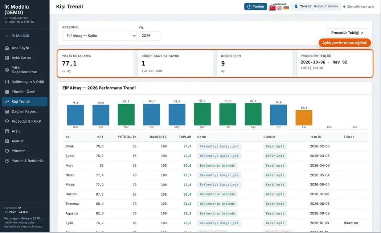Switch language using the Turkish flag

(x=273, y=8)
